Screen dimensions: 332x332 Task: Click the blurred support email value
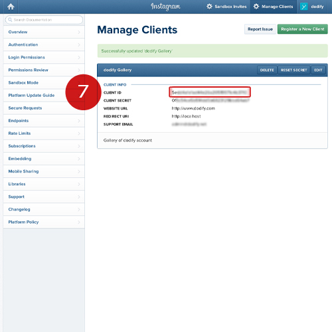(x=189, y=124)
